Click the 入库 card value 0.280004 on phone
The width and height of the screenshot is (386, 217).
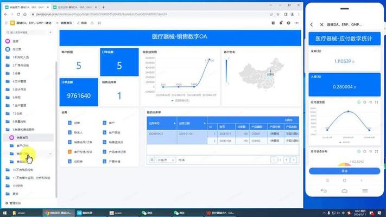coord(344,87)
